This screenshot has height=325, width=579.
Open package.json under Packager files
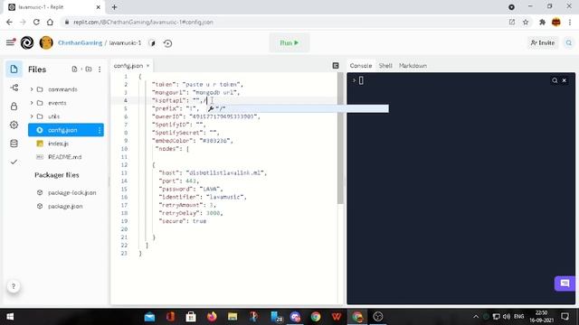click(x=65, y=207)
